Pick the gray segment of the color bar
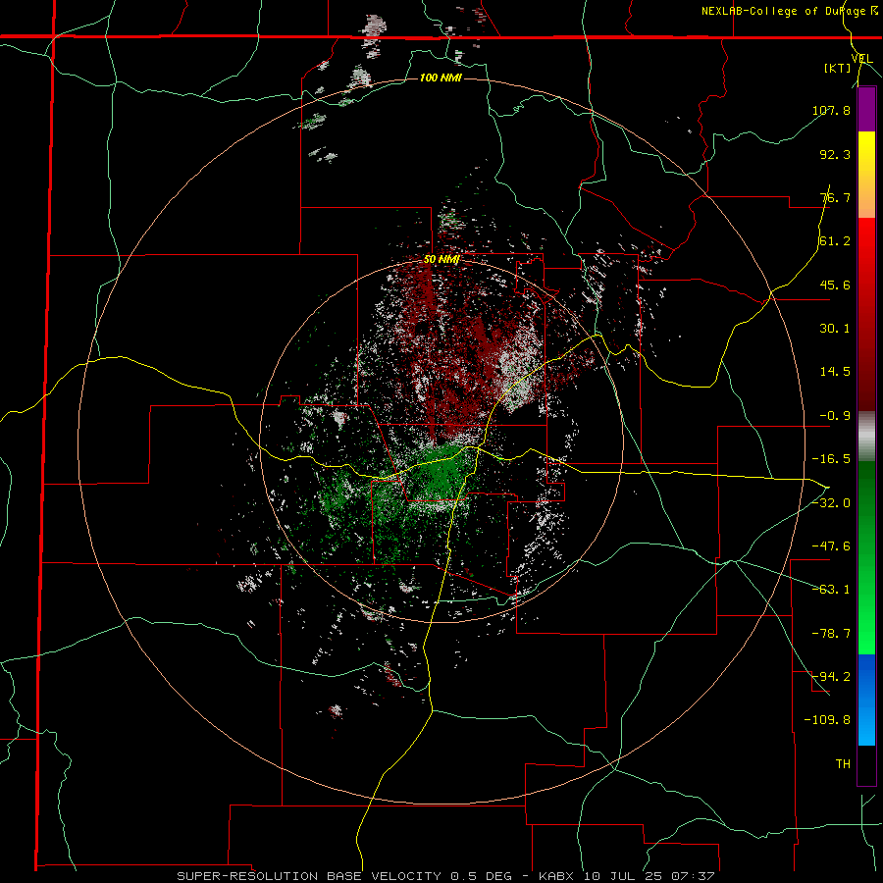Screen dimensions: 883x883 (x=866, y=436)
